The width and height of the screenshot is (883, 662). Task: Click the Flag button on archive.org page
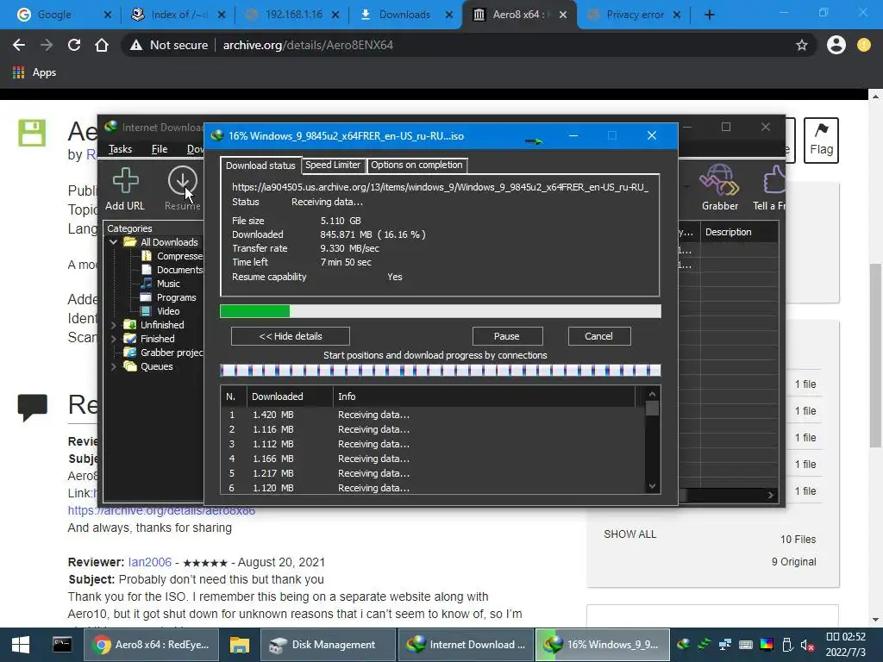click(821, 141)
